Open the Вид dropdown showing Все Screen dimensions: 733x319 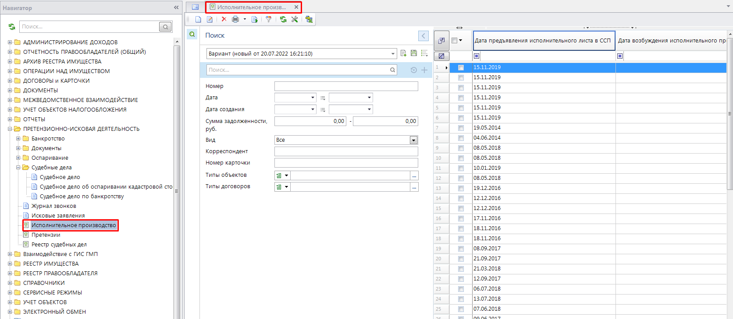pos(413,140)
